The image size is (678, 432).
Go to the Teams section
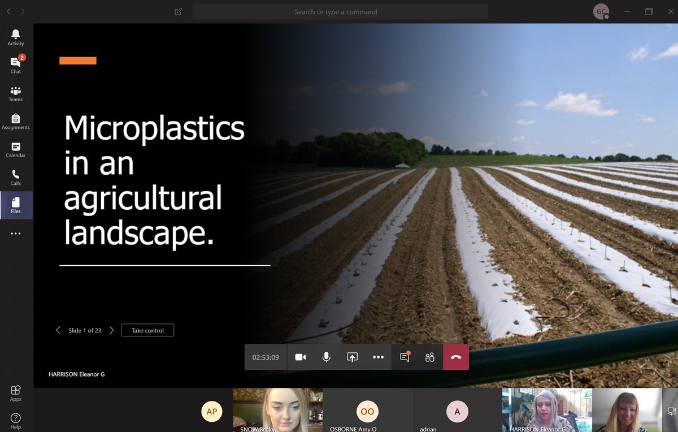(x=16, y=93)
